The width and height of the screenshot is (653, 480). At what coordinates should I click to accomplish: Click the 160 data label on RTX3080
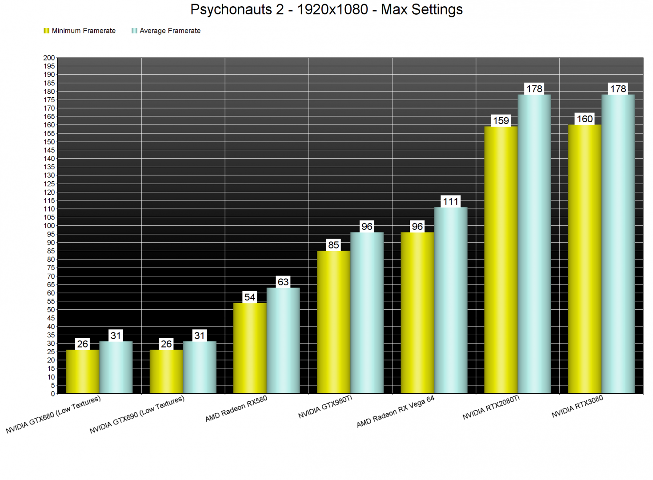pyautogui.click(x=585, y=119)
